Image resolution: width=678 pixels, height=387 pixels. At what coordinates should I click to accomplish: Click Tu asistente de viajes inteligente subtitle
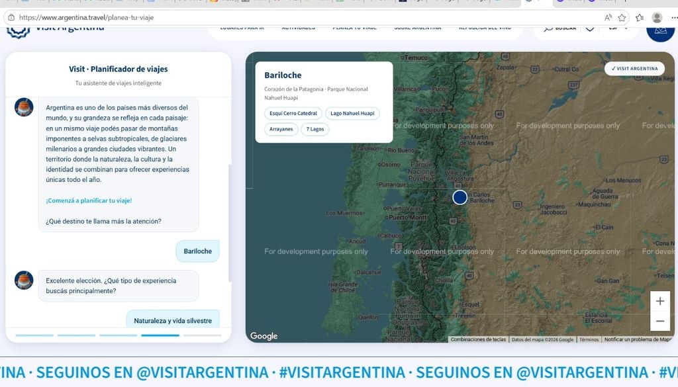point(118,83)
